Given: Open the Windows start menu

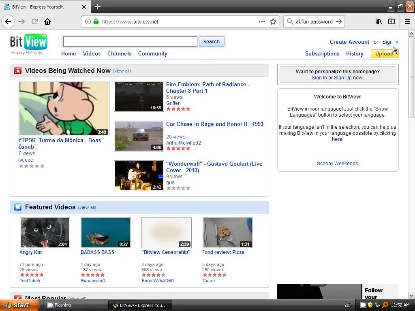Looking at the screenshot, I should 19,305.
